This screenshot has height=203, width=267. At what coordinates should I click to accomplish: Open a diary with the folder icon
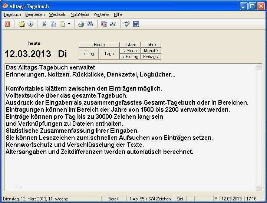tap(22, 24)
